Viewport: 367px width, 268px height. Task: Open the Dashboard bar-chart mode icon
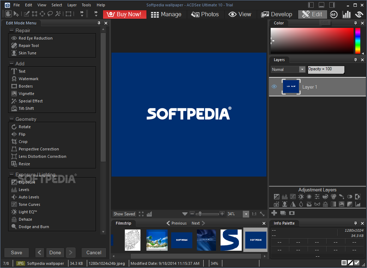[347, 14]
